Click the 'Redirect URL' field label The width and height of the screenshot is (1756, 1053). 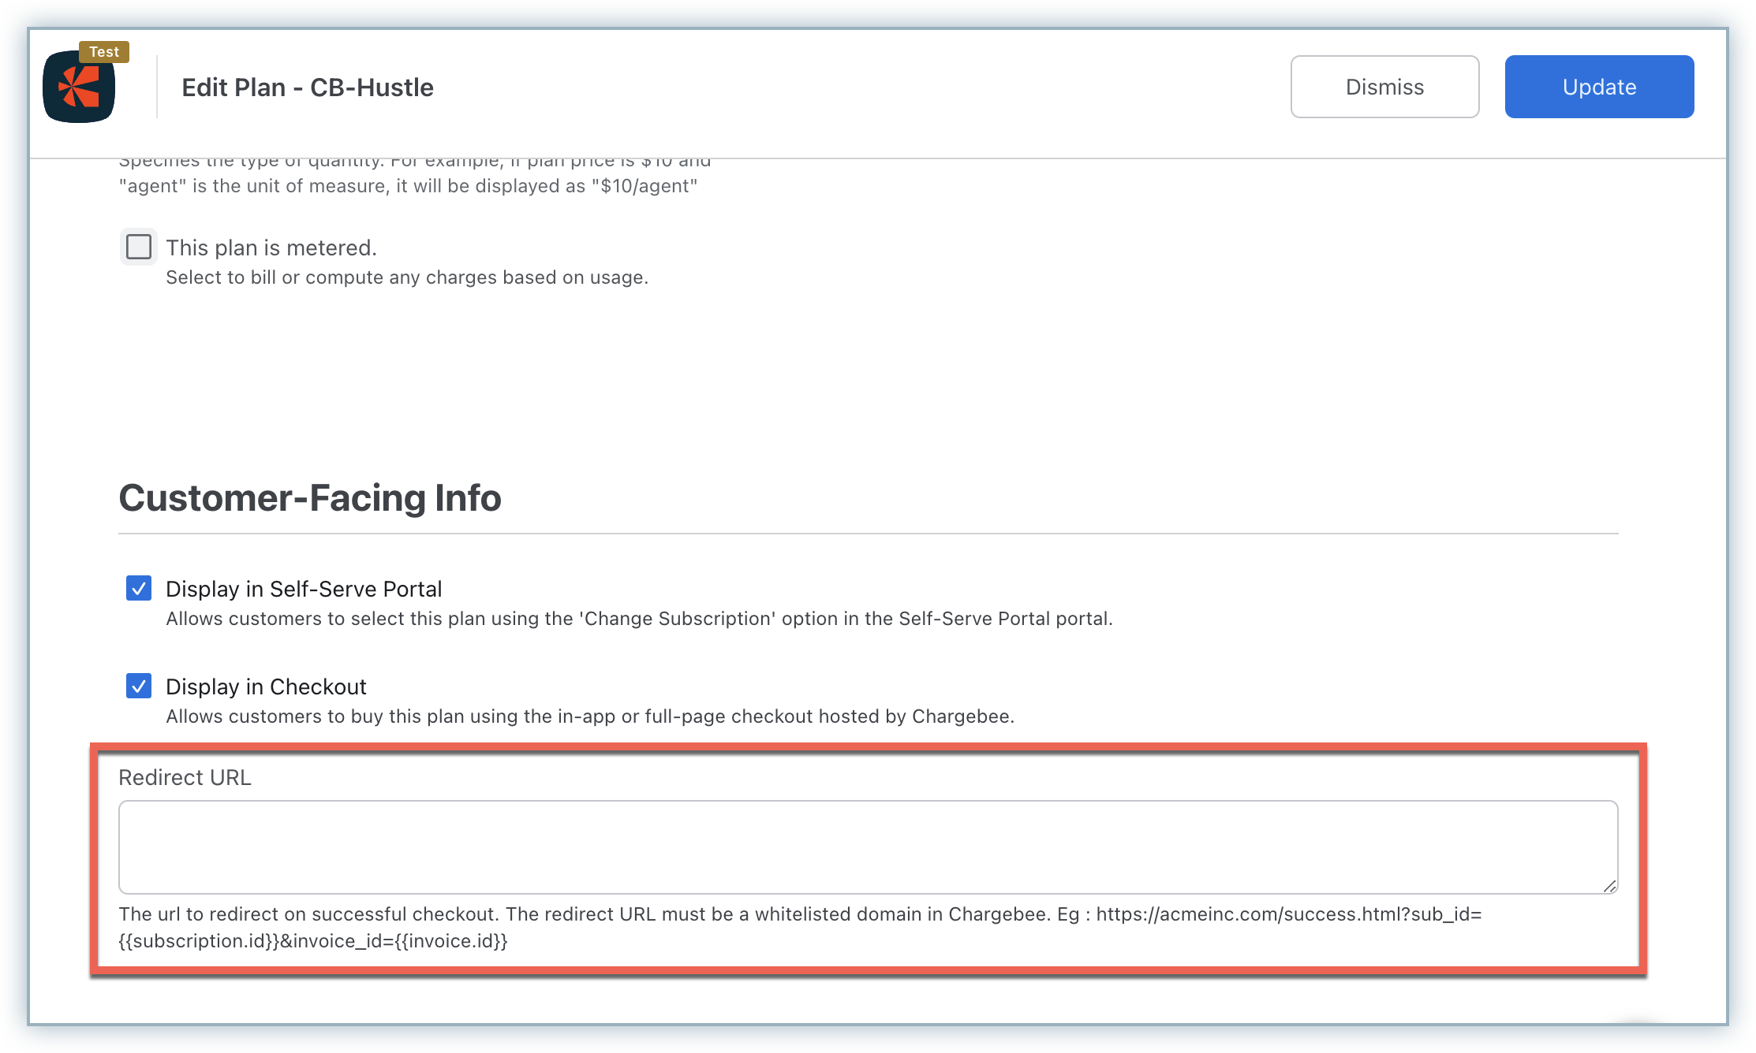(x=185, y=777)
